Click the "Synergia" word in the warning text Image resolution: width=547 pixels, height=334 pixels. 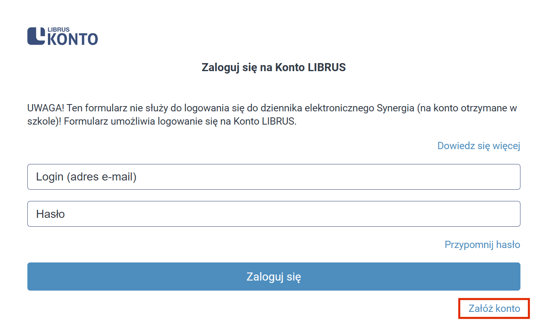click(395, 109)
